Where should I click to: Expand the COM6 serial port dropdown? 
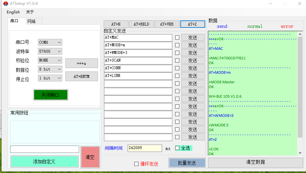click(x=50, y=42)
